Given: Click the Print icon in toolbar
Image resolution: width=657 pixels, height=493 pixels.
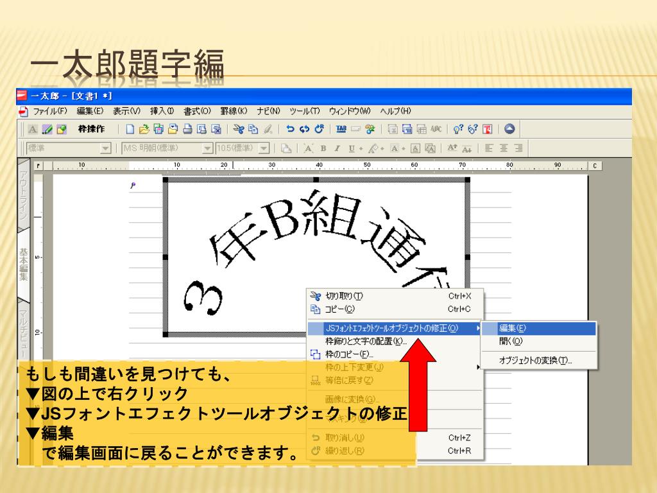Looking at the screenshot, I should [187, 129].
